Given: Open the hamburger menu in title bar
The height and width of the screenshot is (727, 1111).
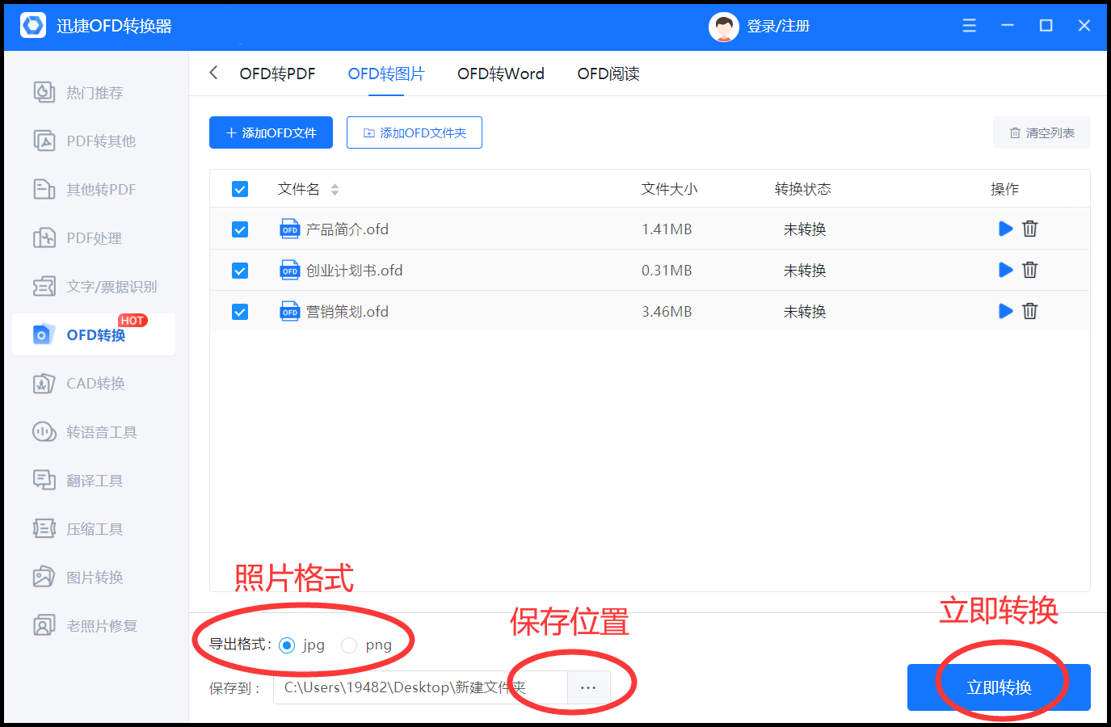Looking at the screenshot, I should (969, 26).
